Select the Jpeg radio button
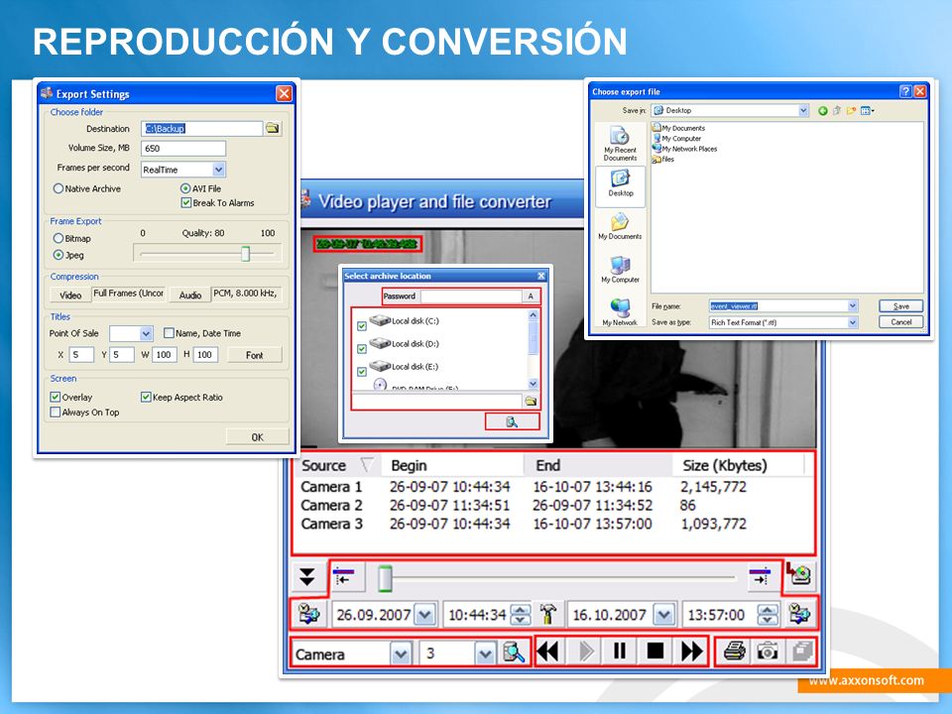952x714 pixels. coord(59,255)
